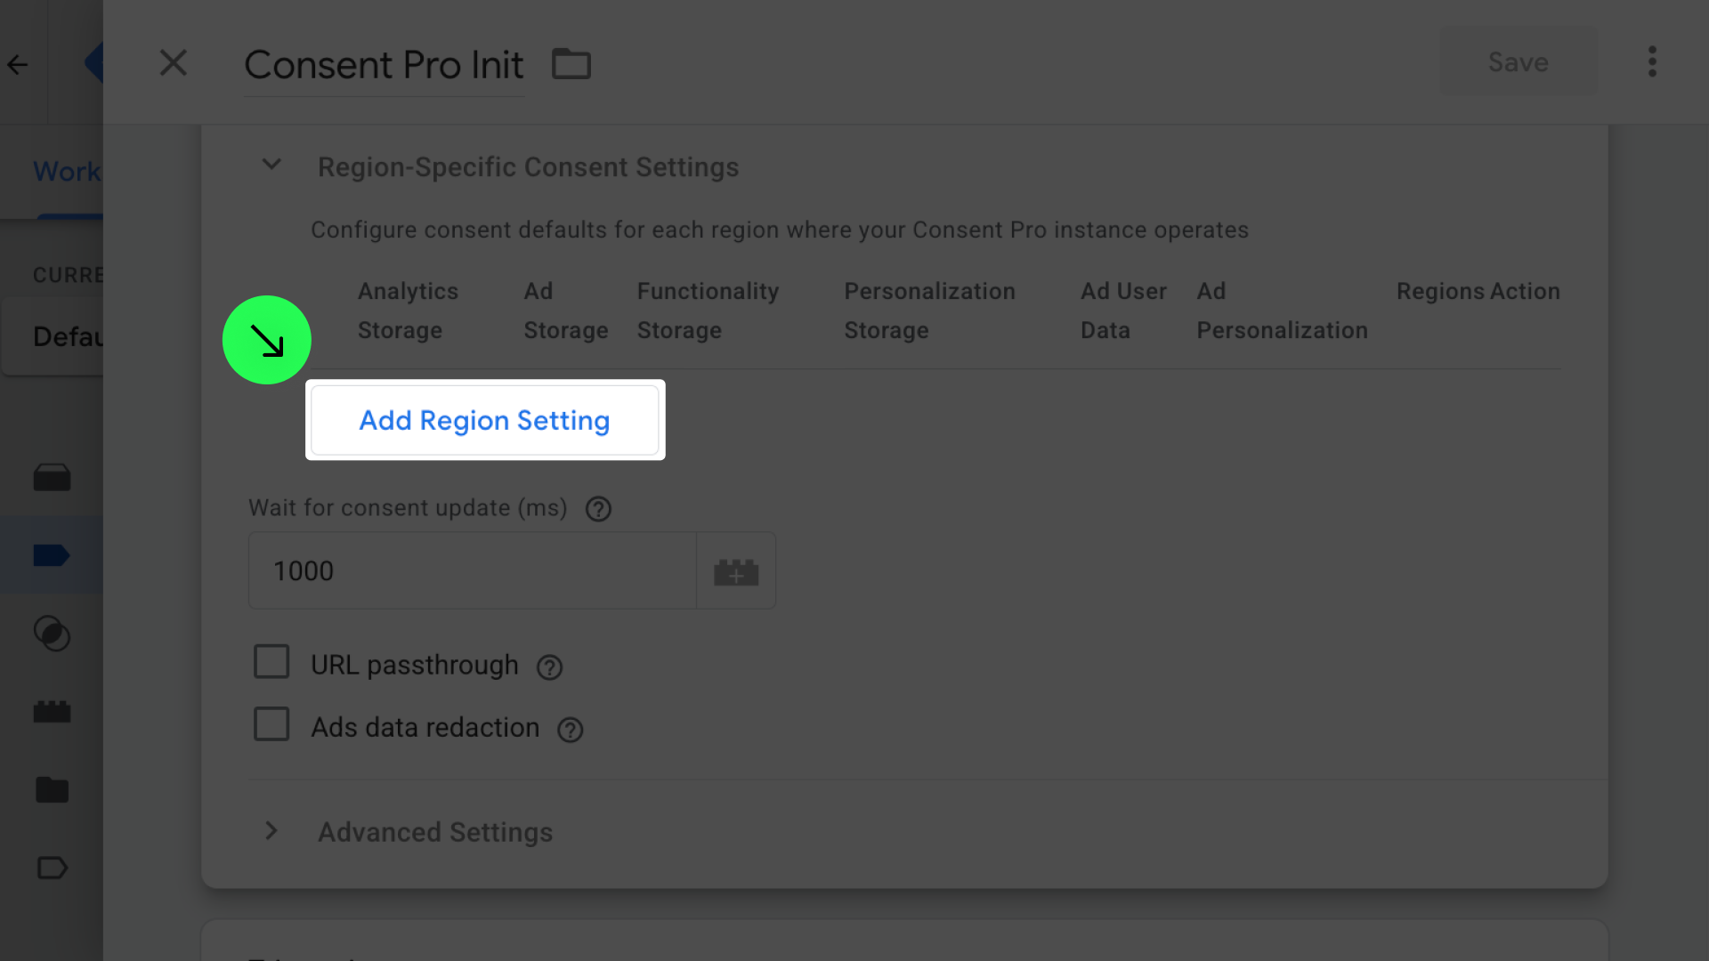Select the Regions column header
The height and width of the screenshot is (961, 1709).
point(1440,292)
